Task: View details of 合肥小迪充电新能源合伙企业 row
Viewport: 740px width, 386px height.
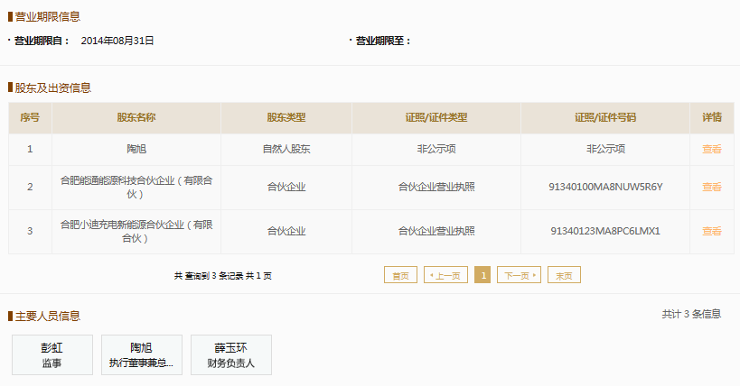Action: [712, 231]
